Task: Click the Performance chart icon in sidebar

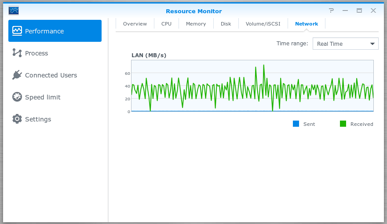Action: [17, 31]
